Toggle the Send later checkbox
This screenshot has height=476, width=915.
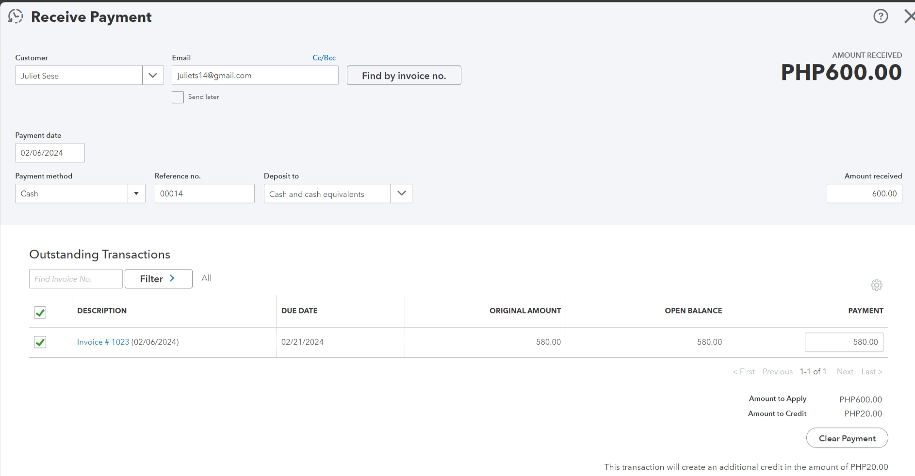(178, 97)
